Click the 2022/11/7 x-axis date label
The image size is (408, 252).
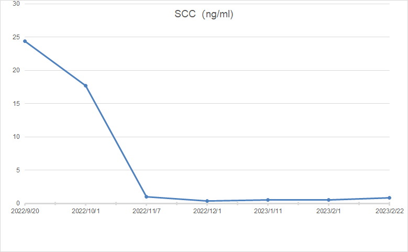[147, 211]
